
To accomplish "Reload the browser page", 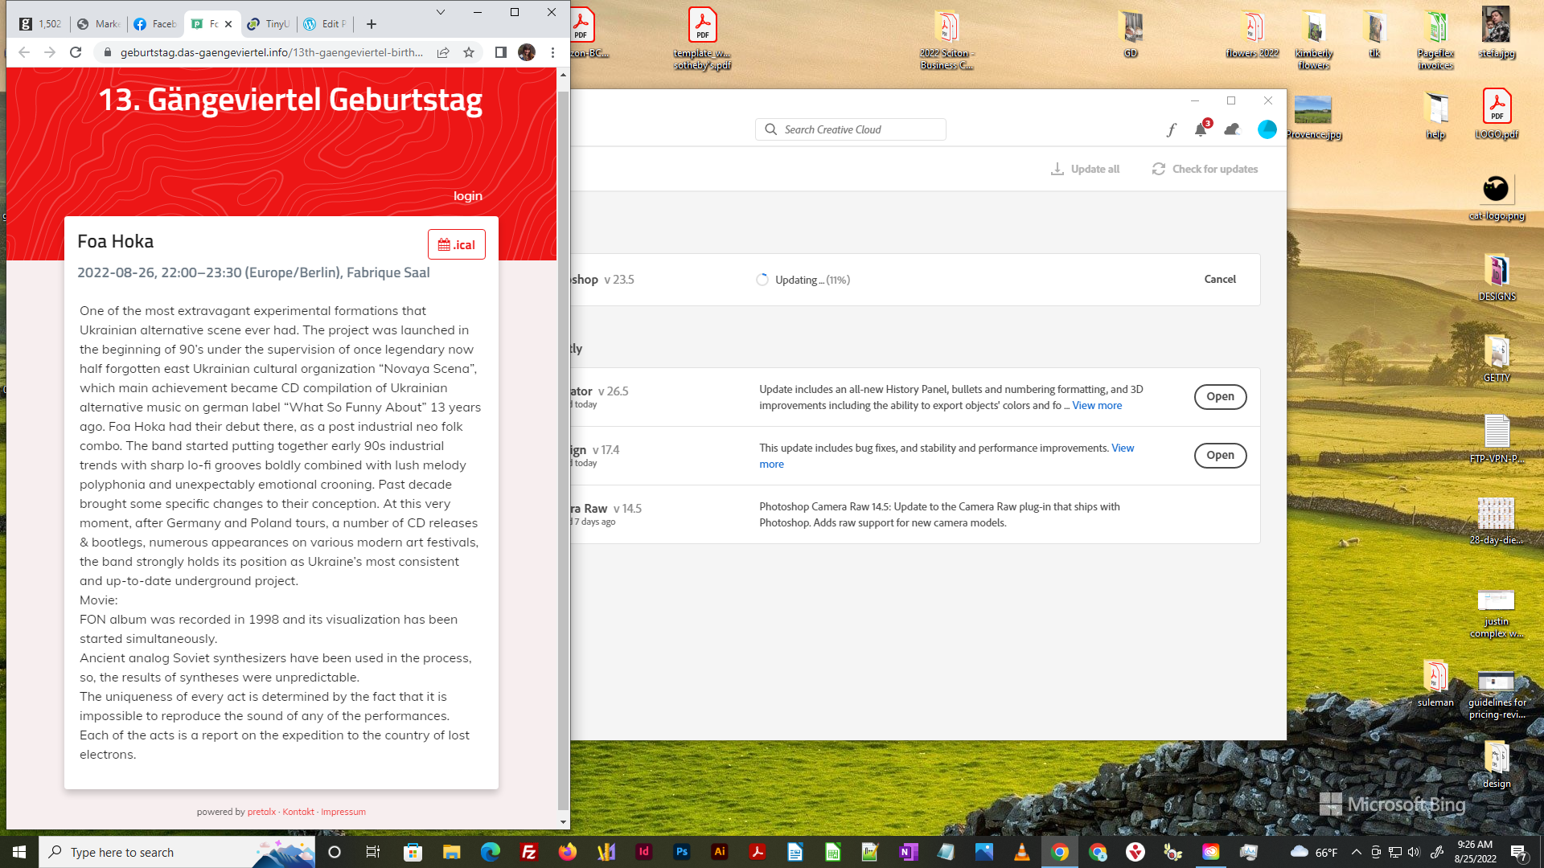I will (76, 52).
